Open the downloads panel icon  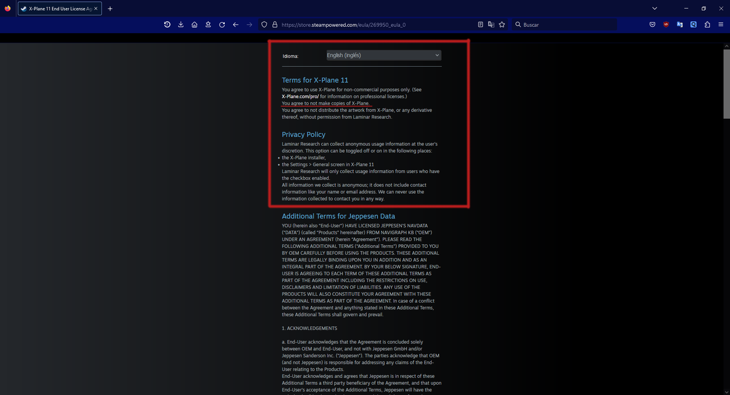[181, 25]
